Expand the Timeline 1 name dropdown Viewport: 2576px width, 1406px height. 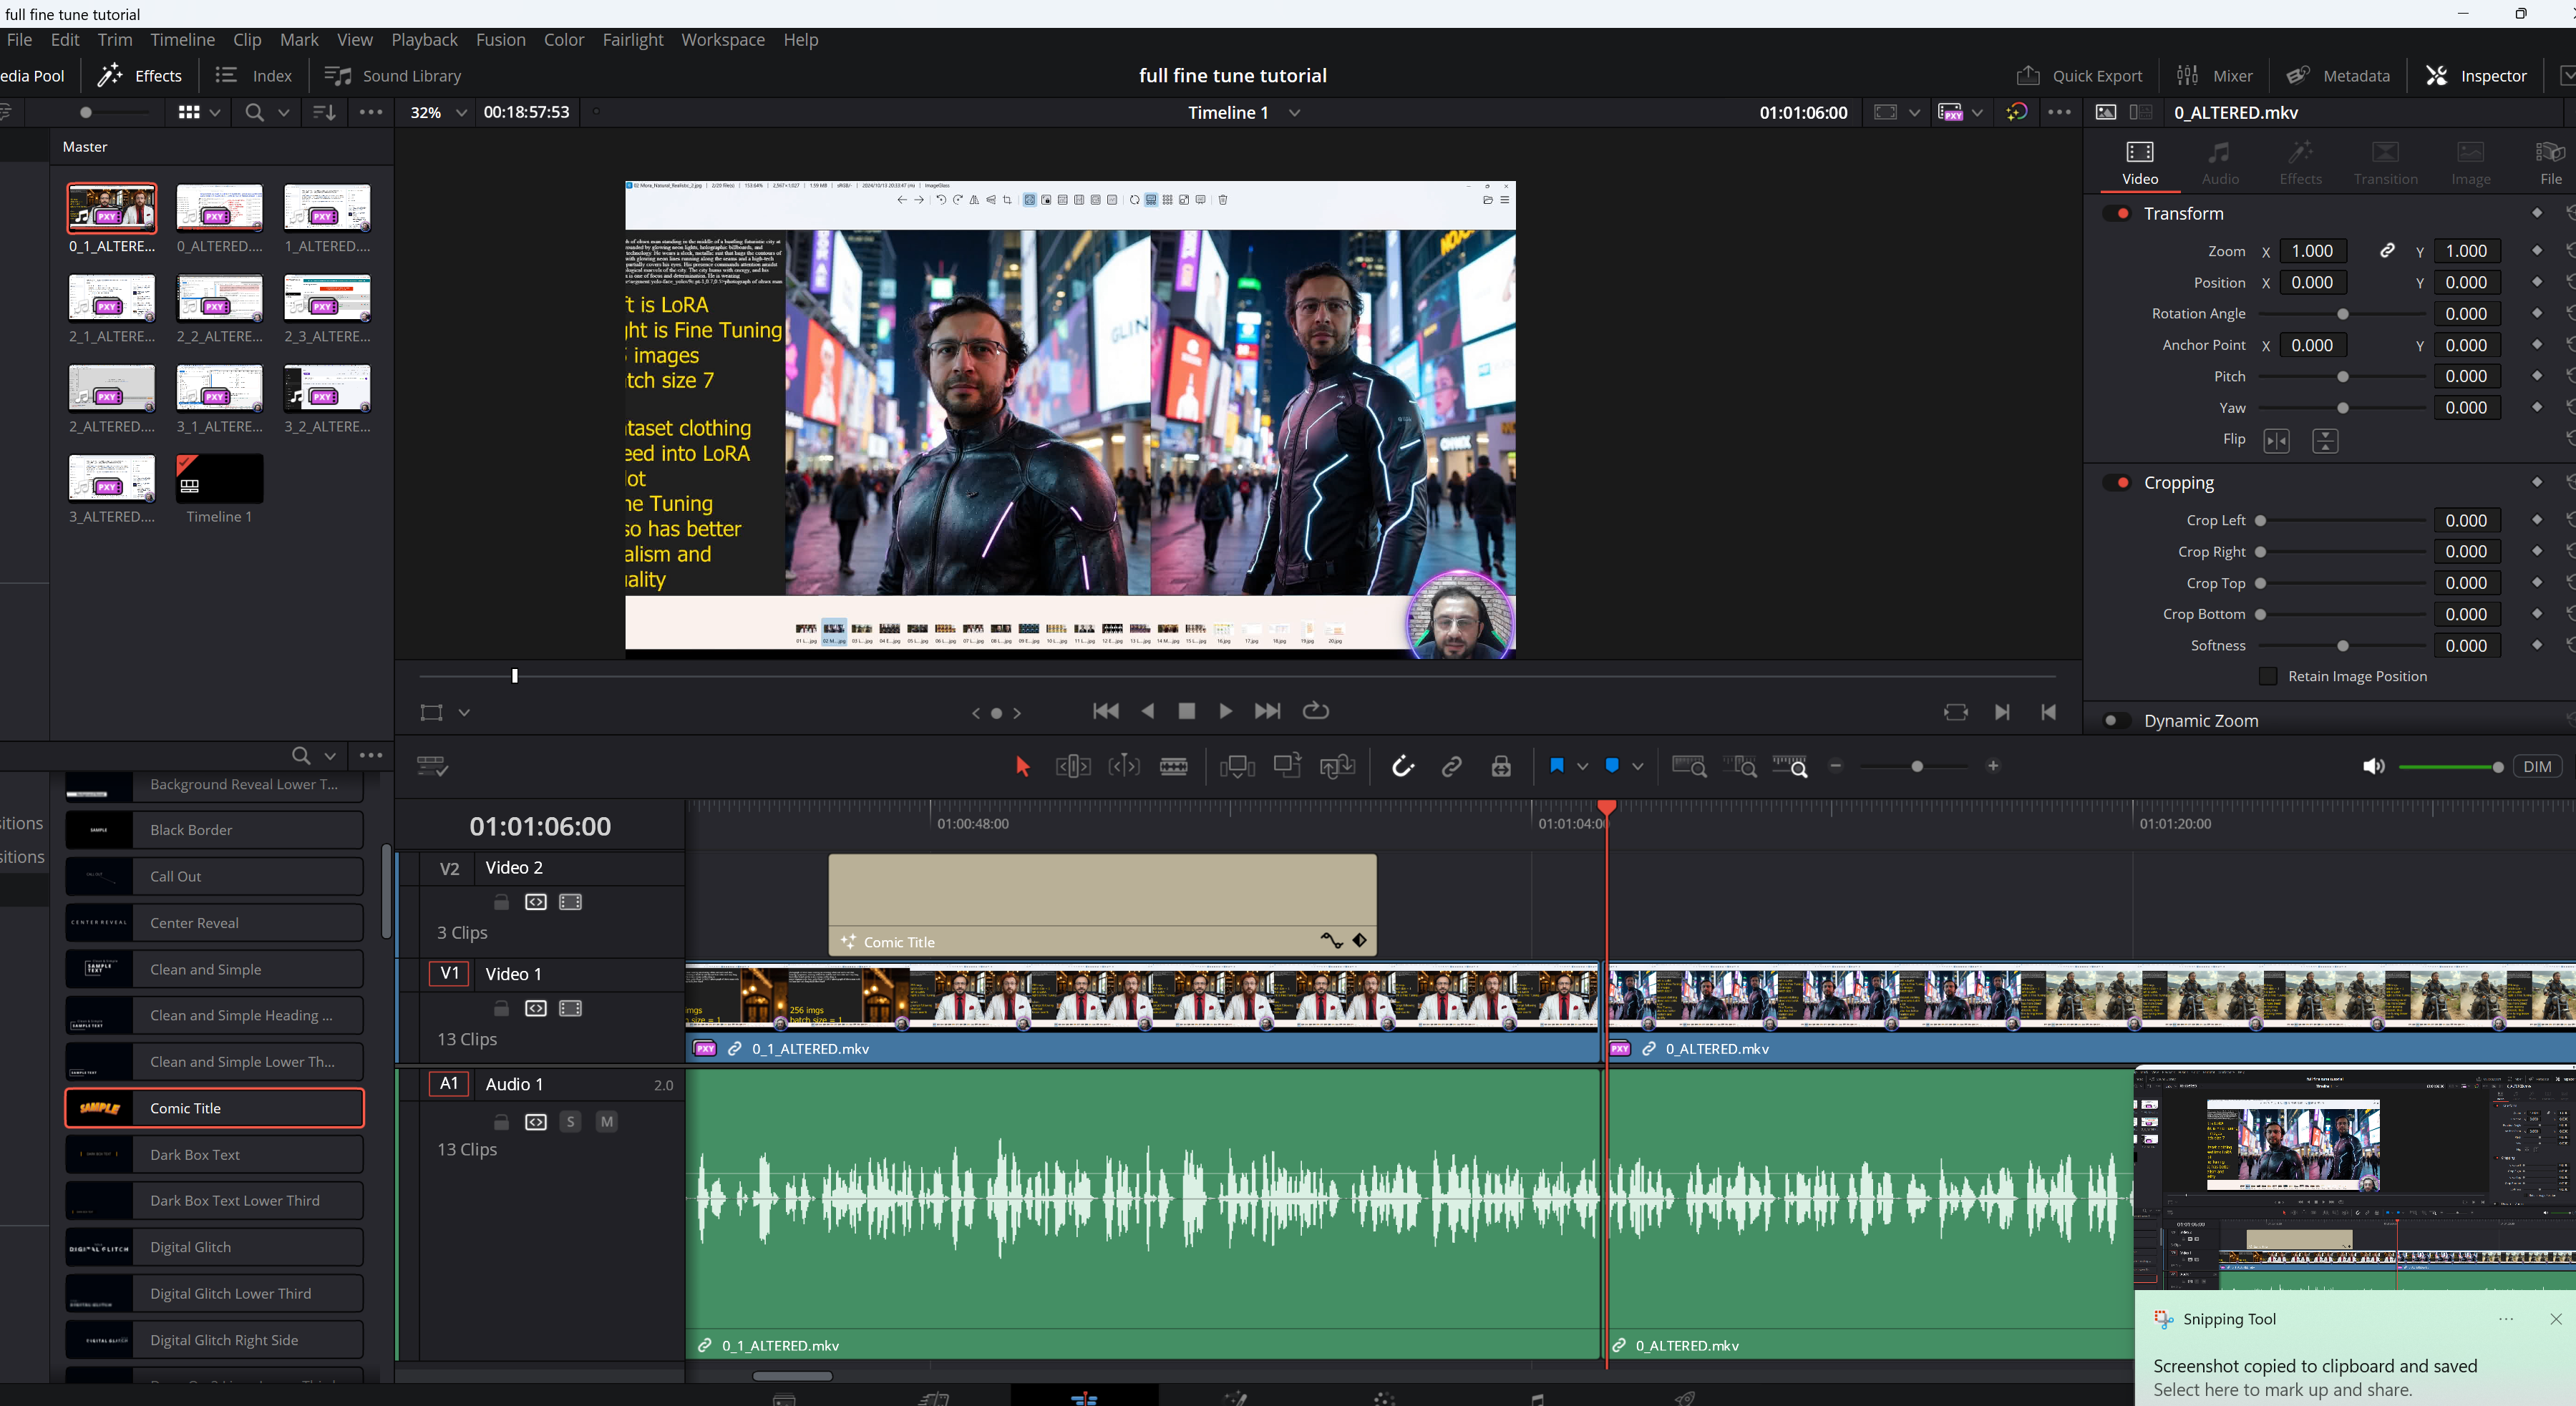click(x=1294, y=113)
